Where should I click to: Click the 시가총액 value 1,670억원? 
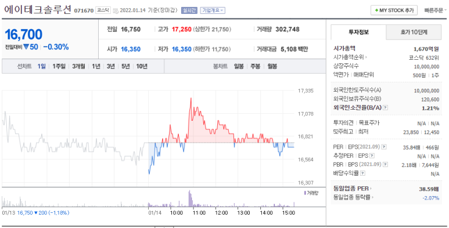click(x=426, y=49)
